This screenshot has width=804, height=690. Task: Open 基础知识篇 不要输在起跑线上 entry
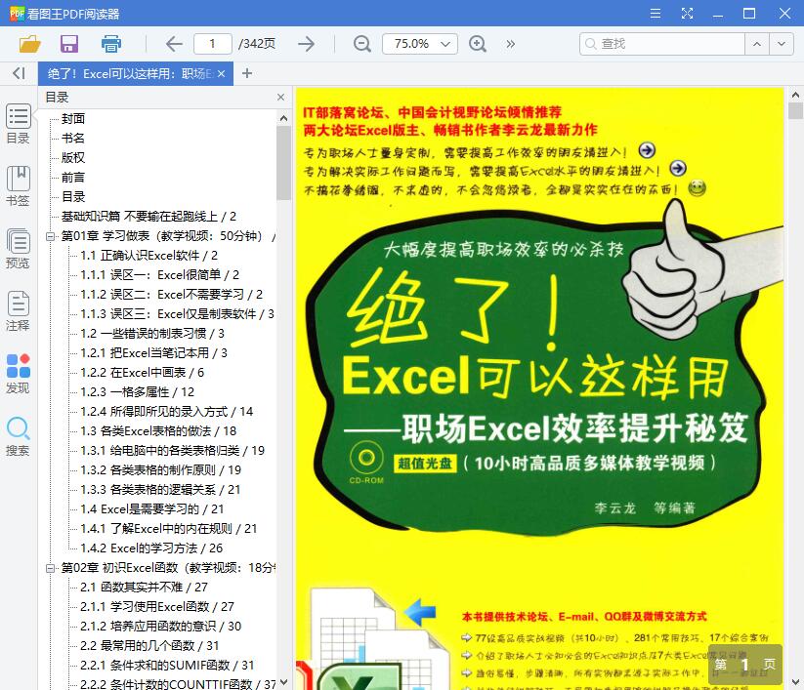pyautogui.click(x=148, y=217)
